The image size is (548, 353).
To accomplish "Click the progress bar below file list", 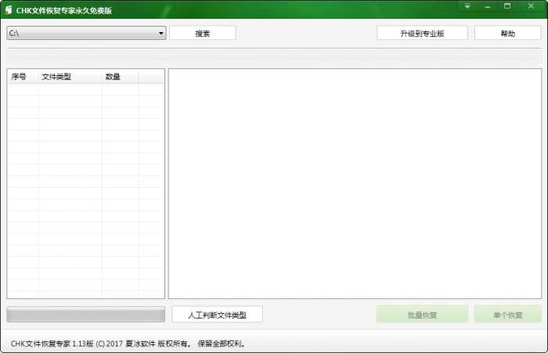I will tap(85, 315).
